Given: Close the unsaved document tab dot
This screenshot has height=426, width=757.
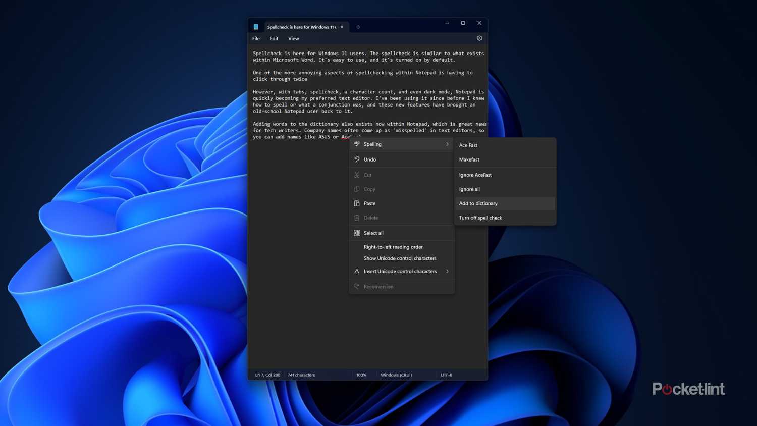Looking at the screenshot, I should pyautogui.click(x=342, y=27).
